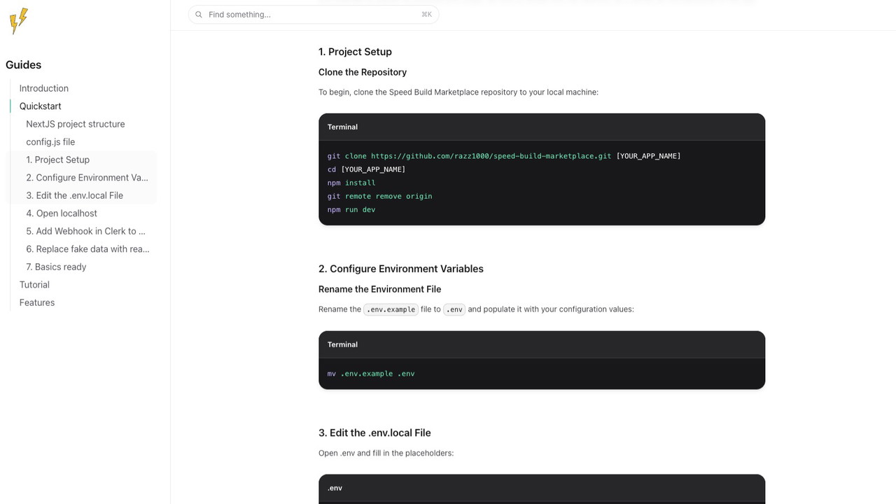The image size is (896, 504).
Task: Go to '6. Replace fake data' section
Action: pos(87,249)
